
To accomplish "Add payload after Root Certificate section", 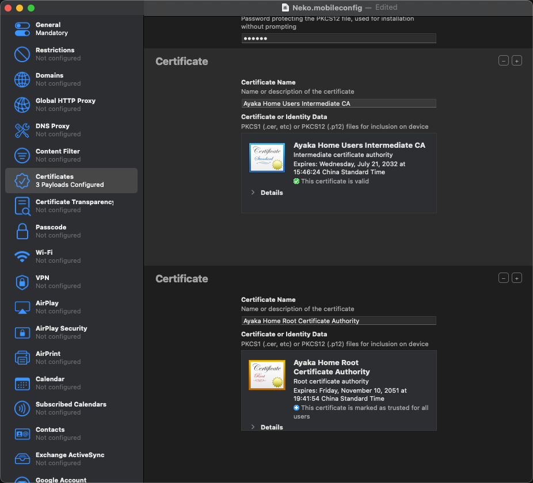I will (517, 278).
